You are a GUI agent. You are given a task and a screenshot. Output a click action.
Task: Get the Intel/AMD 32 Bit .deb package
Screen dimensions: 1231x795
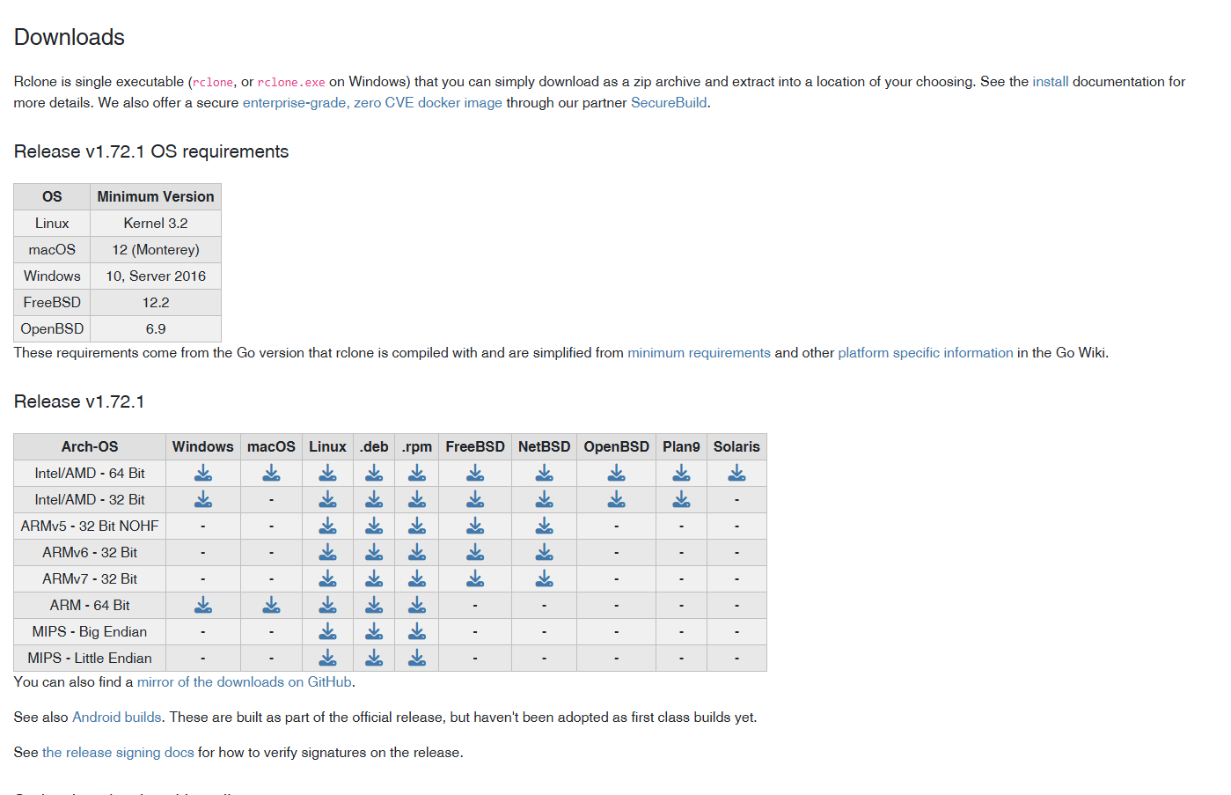[x=374, y=499]
